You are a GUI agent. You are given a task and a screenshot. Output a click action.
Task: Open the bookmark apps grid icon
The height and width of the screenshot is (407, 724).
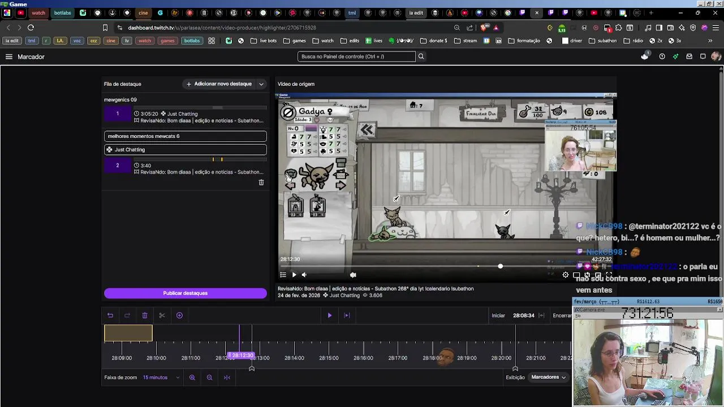(x=212, y=41)
